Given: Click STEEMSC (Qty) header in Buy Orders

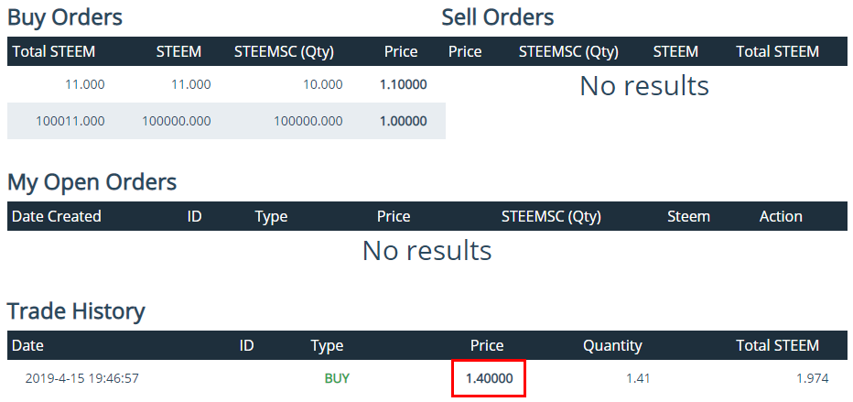Looking at the screenshot, I should pos(288,51).
